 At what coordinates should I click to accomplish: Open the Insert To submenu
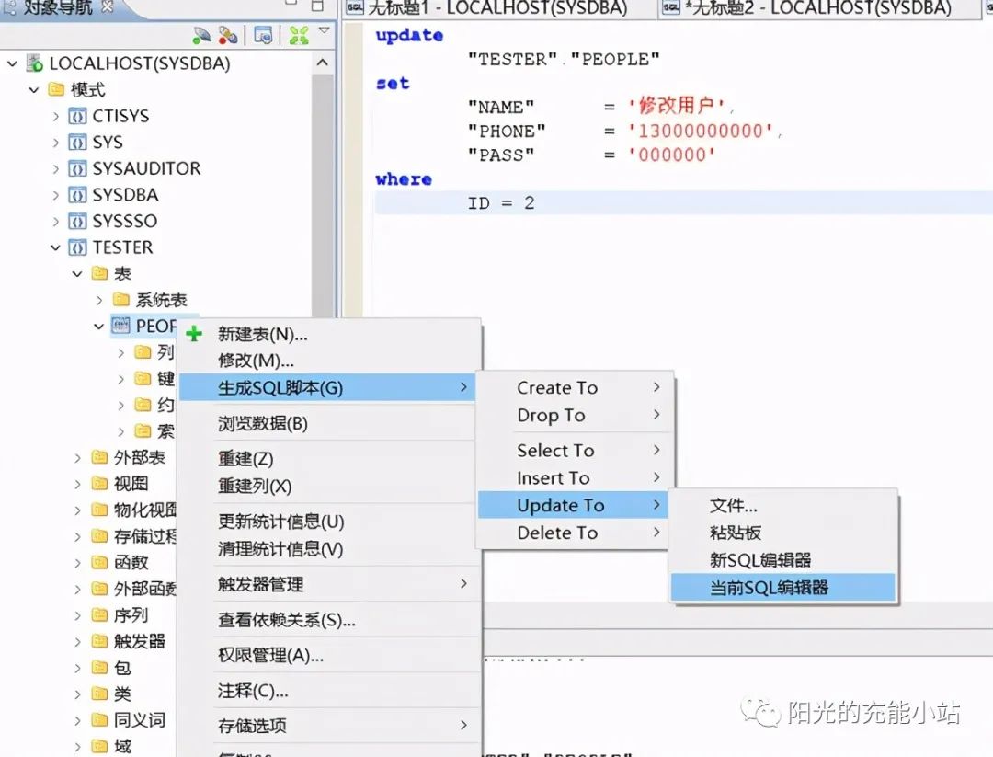pos(574,477)
